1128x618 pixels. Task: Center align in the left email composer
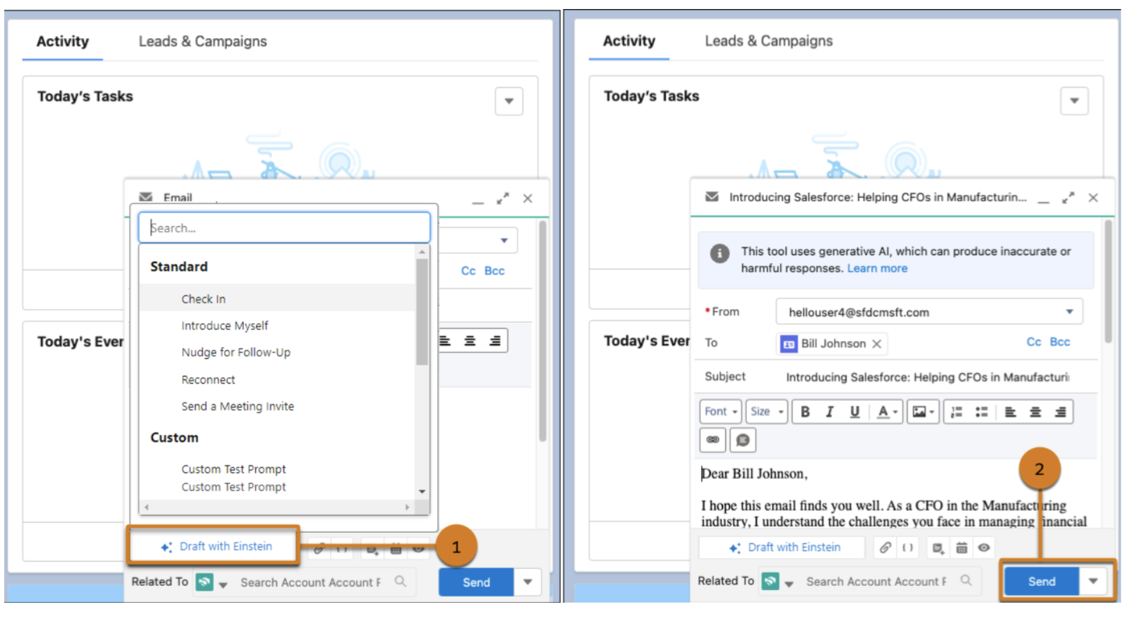point(470,341)
